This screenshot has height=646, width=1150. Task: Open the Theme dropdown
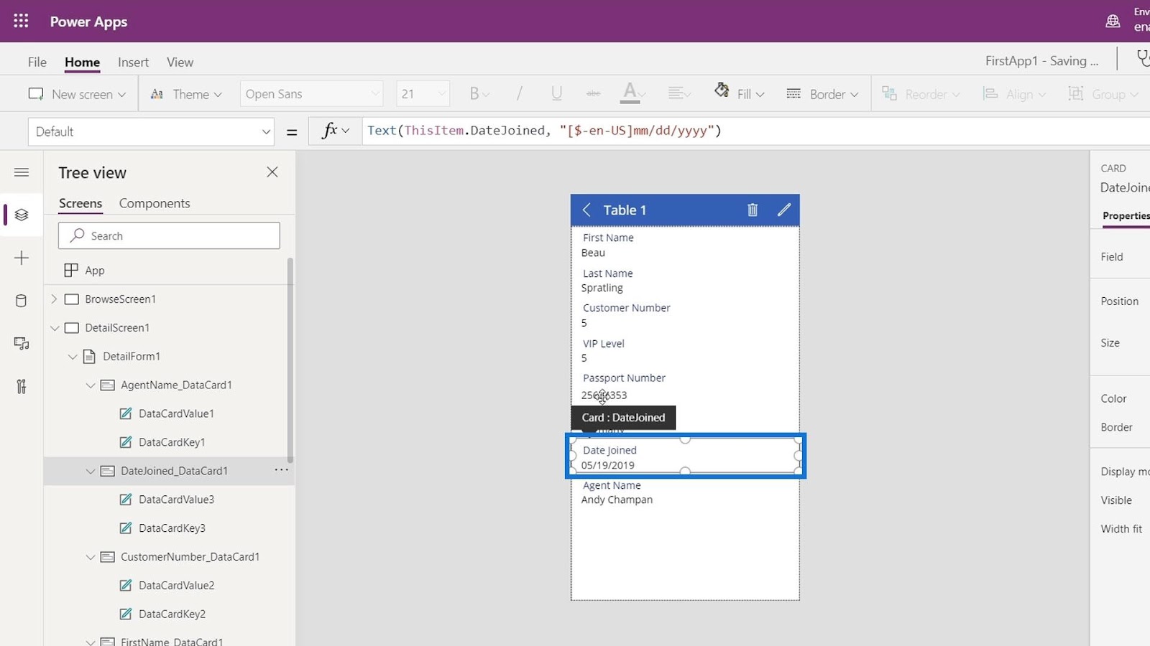pyautogui.click(x=186, y=94)
